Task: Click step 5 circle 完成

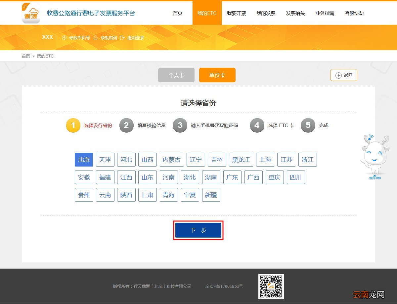Action: pos(308,126)
